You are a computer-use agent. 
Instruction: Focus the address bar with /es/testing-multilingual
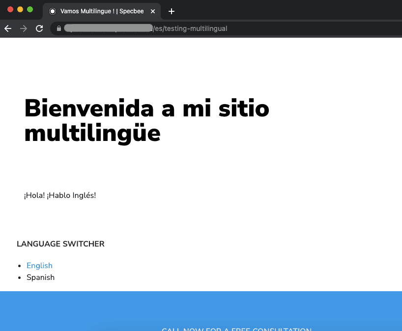[x=226, y=28]
